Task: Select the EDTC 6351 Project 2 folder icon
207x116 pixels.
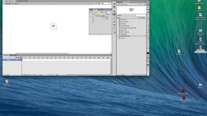Action: click(201, 33)
